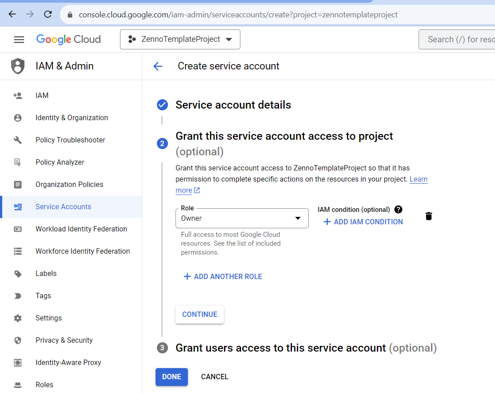Go to Roles in the sidebar
The width and height of the screenshot is (495, 393).
[44, 385]
